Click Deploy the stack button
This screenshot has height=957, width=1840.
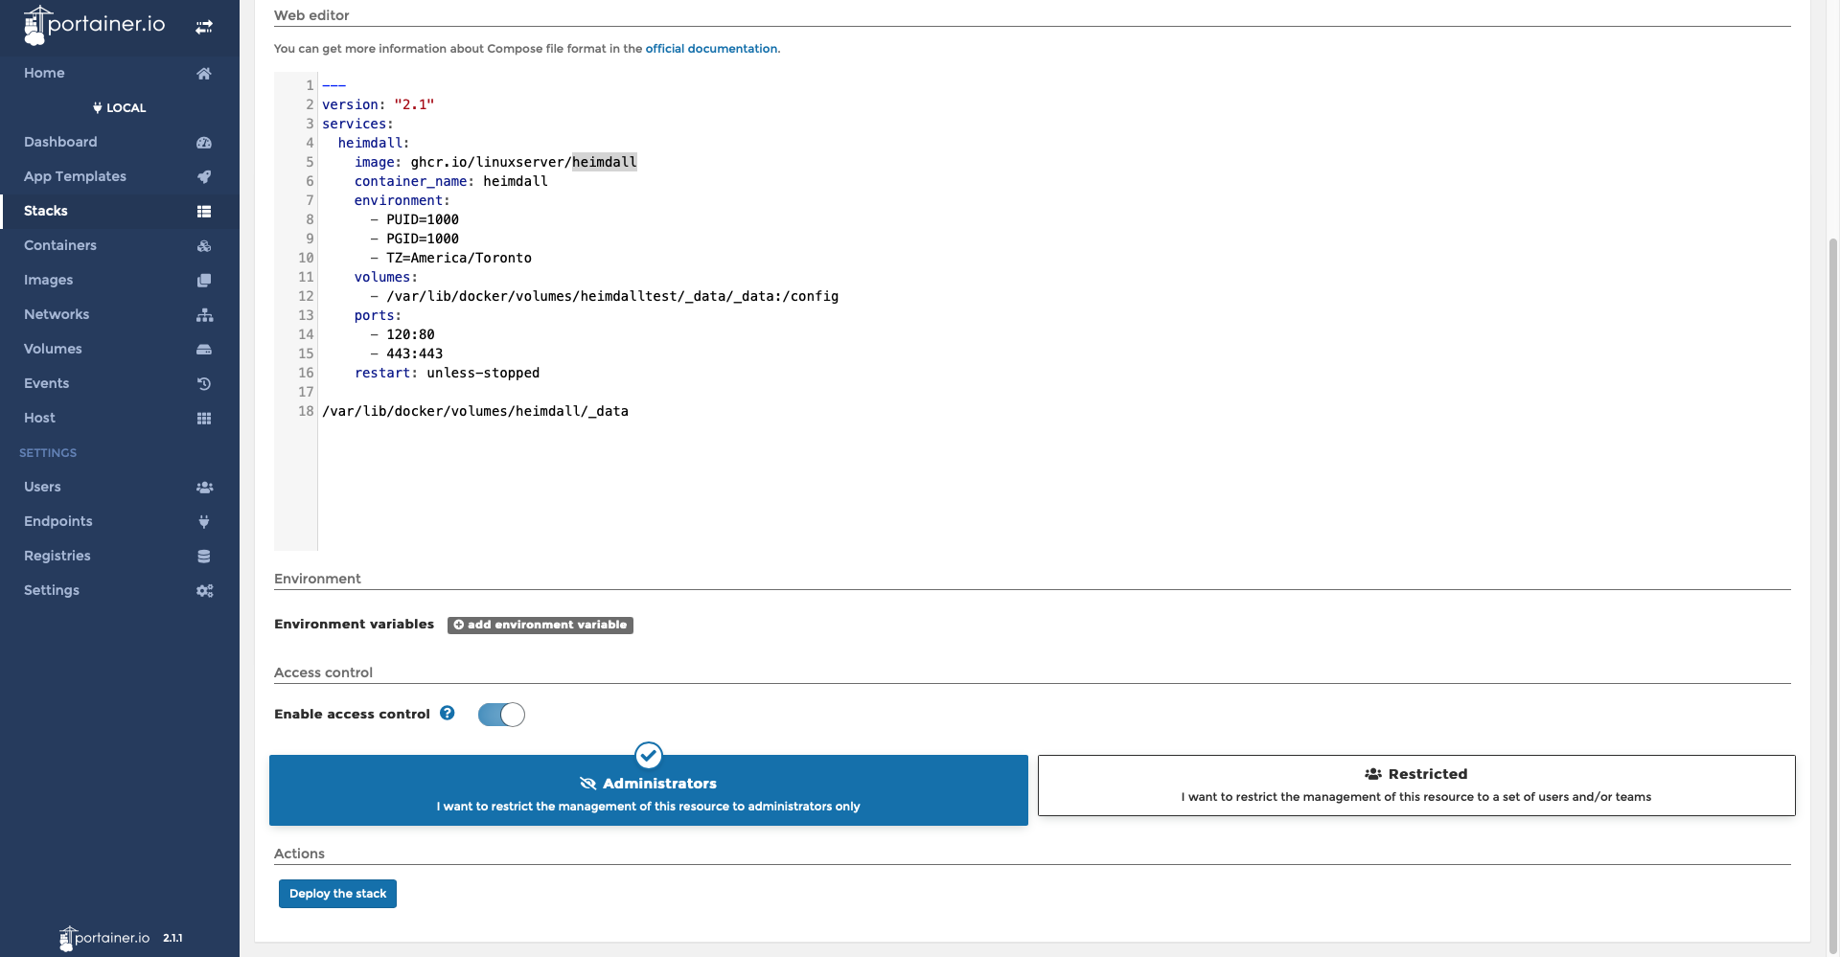click(337, 894)
